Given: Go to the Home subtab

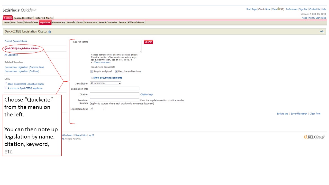Looking at the screenshot, I should 7,22.
